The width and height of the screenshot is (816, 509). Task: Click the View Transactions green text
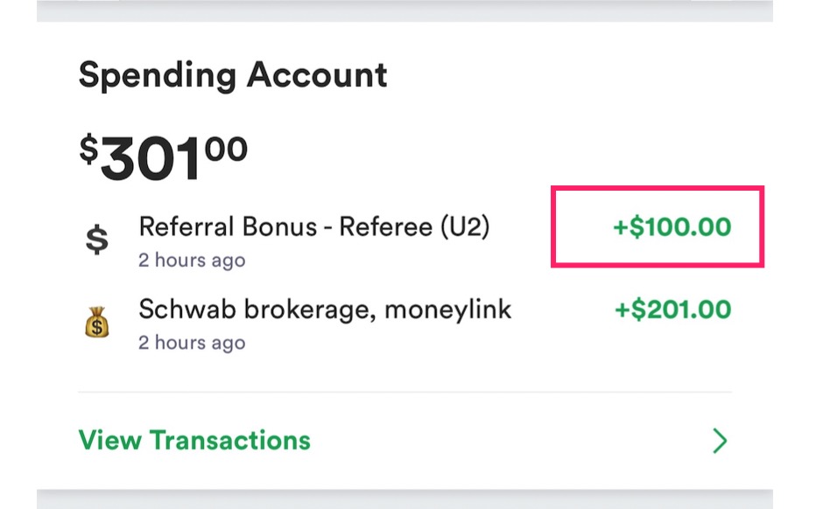[193, 440]
